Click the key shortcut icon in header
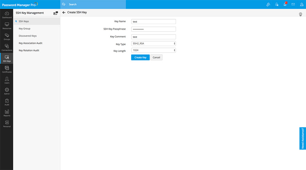Image resolution: width=306 pixels, height=170 pixels. (x=268, y=4)
